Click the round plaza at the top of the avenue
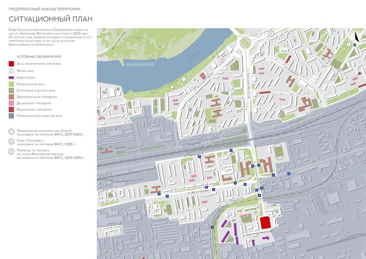The height and width of the screenshot is (259, 366). click(245, 41)
